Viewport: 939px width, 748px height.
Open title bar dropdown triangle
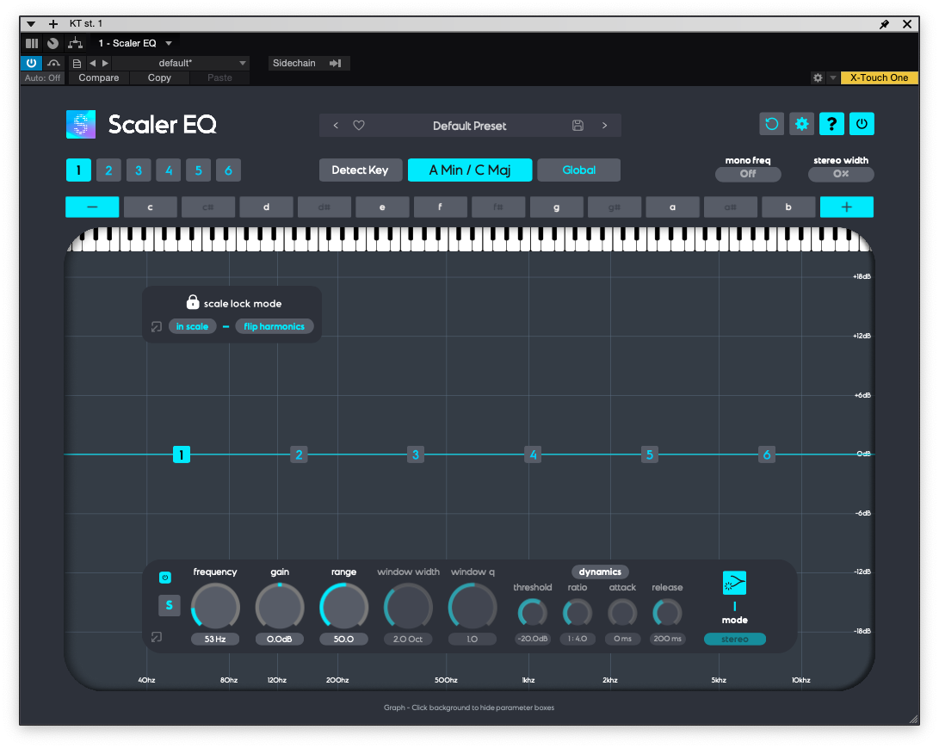30,24
